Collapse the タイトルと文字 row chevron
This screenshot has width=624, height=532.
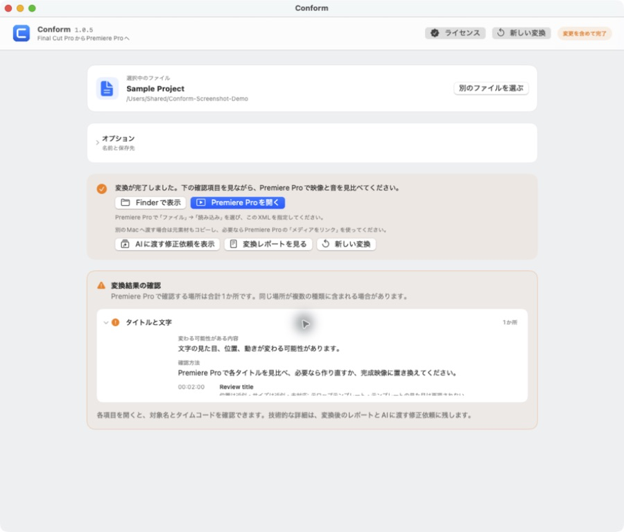106,323
